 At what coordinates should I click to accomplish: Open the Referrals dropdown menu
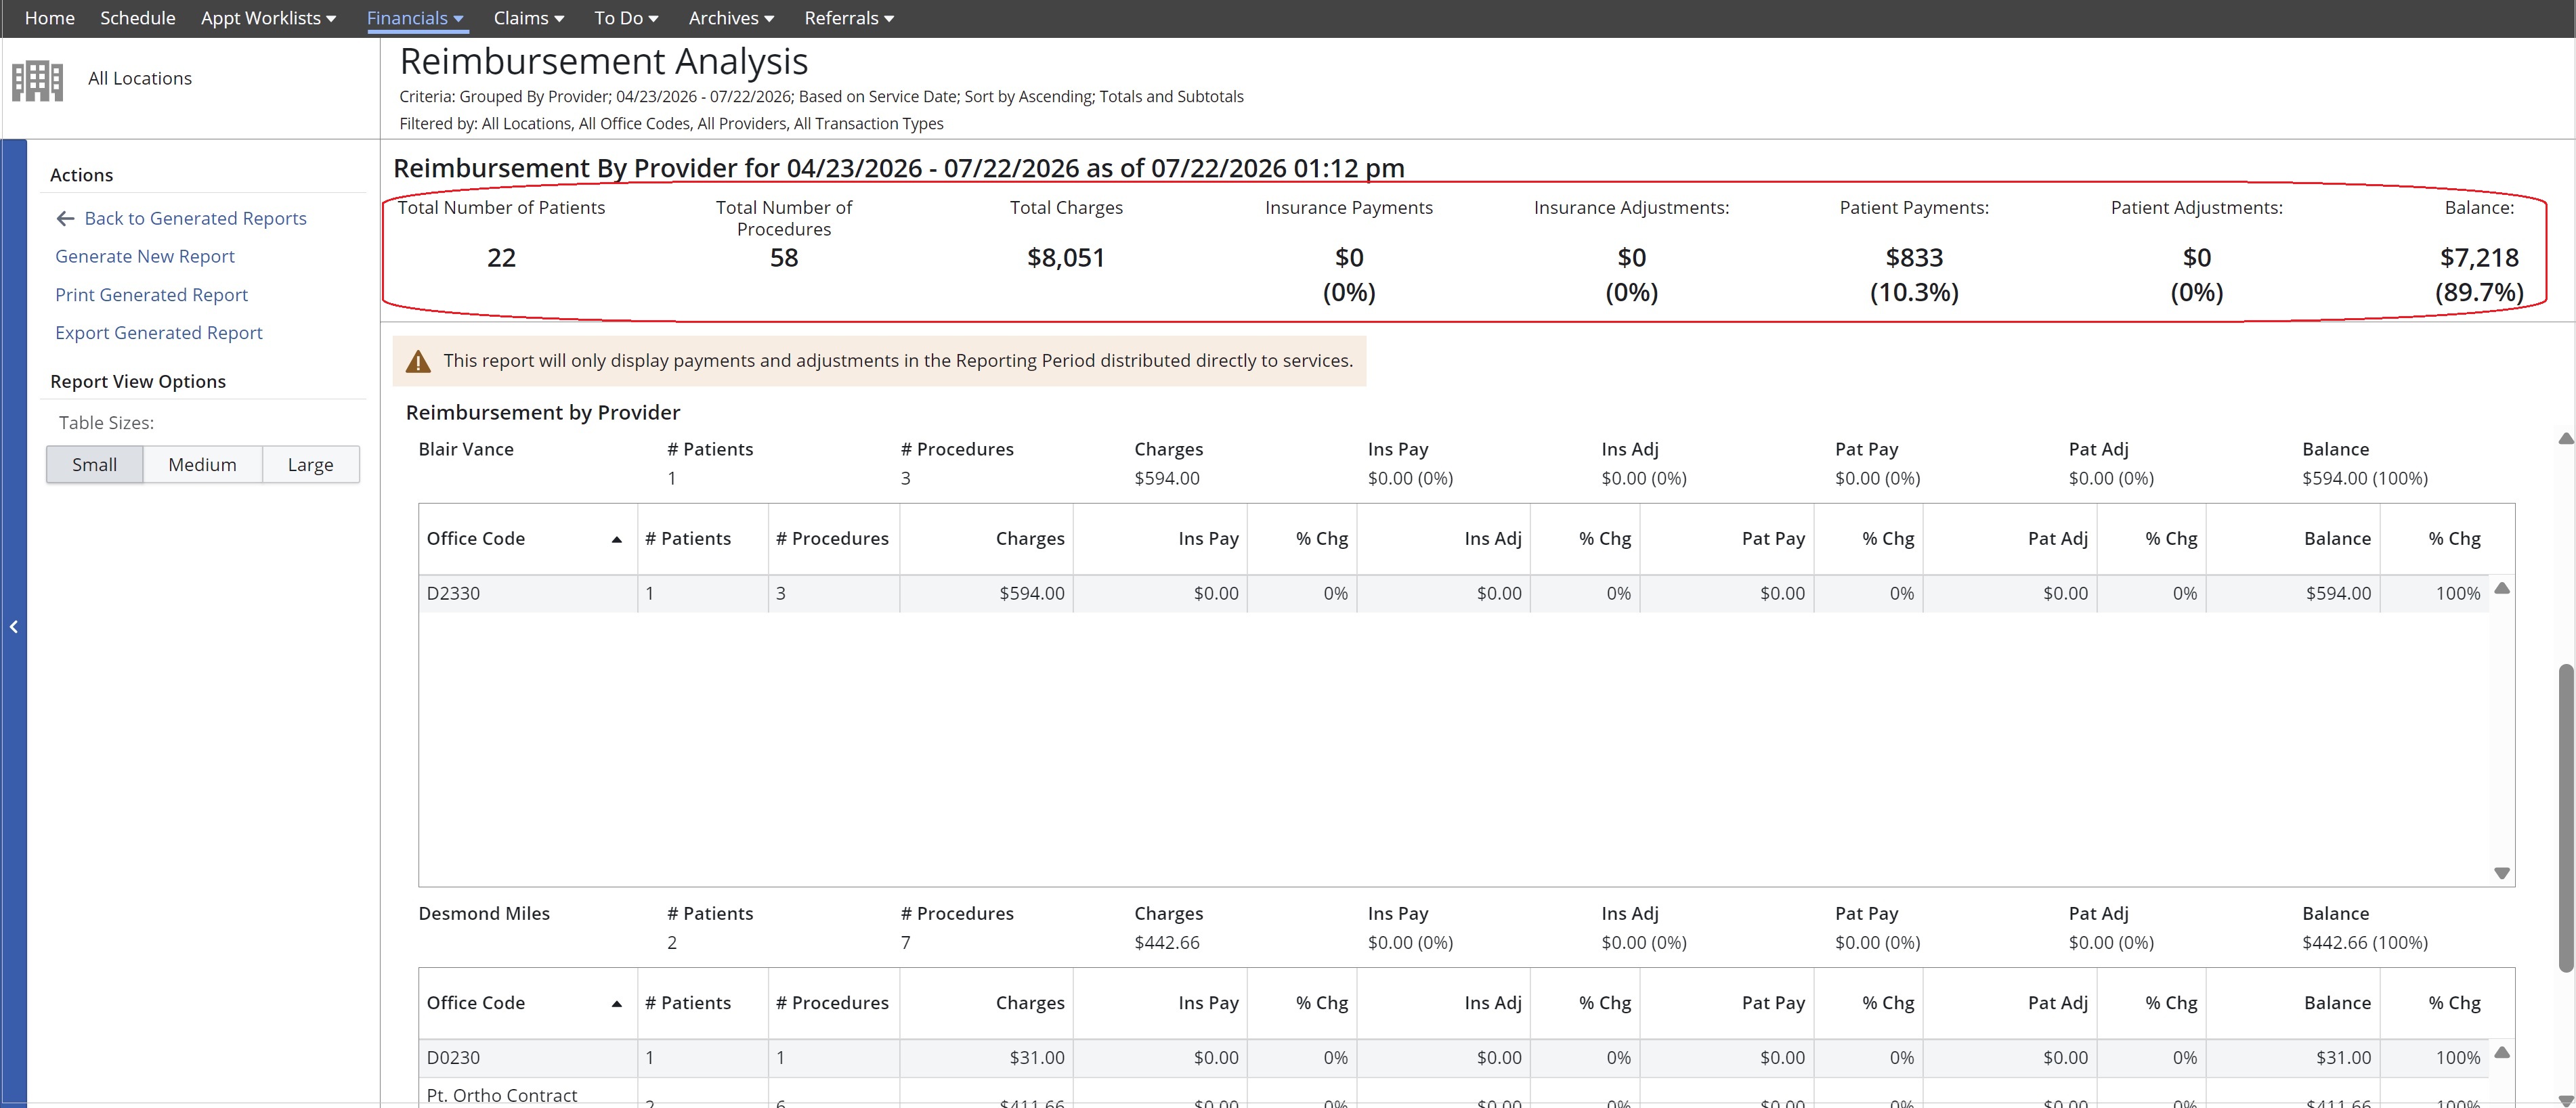849,18
